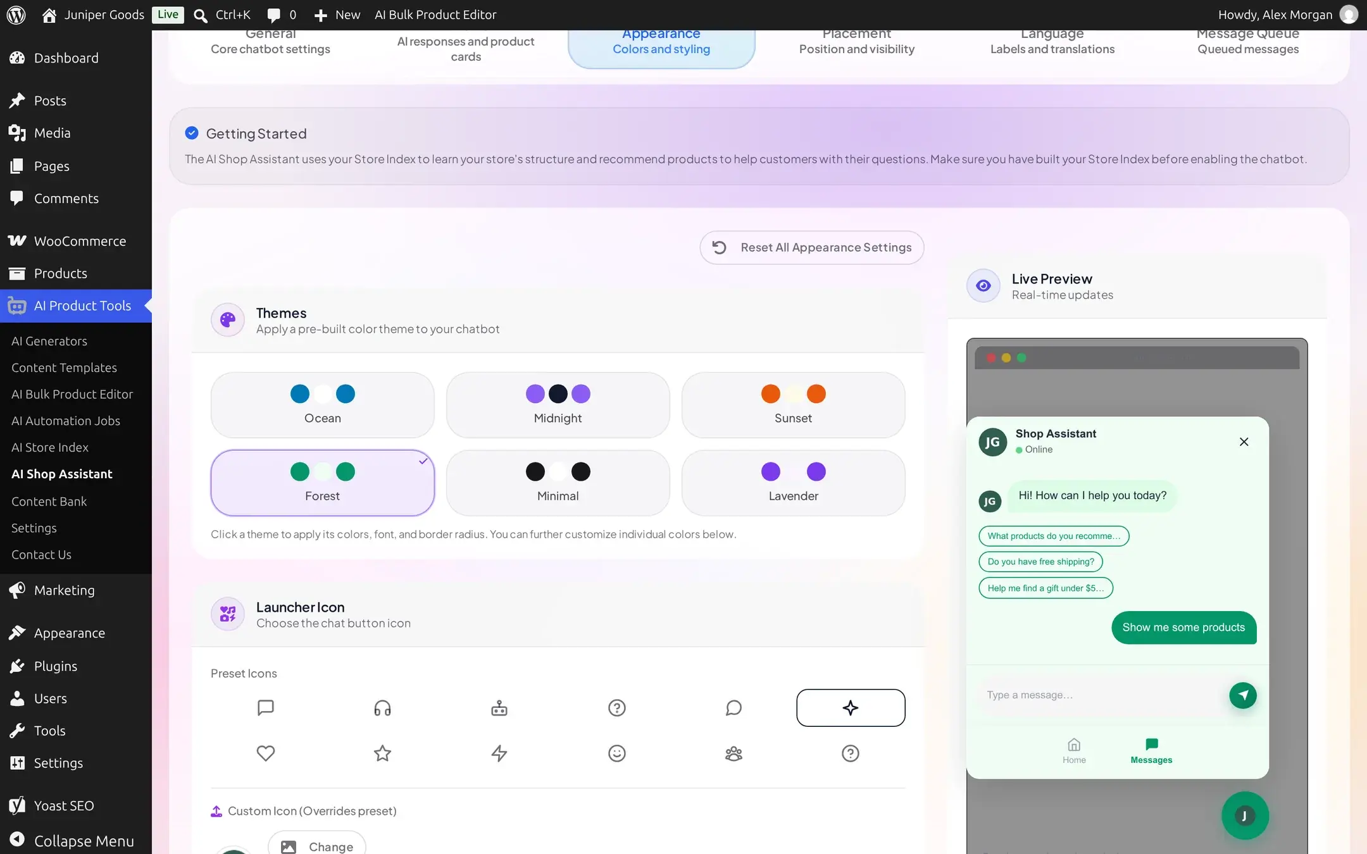Open the Language tab
Image resolution: width=1367 pixels, height=854 pixels.
[1052, 43]
